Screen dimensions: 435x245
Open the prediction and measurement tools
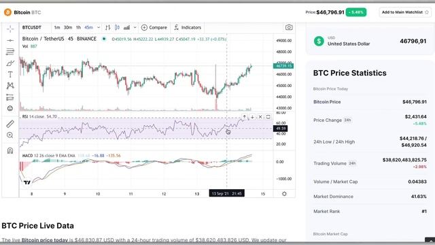10,97
